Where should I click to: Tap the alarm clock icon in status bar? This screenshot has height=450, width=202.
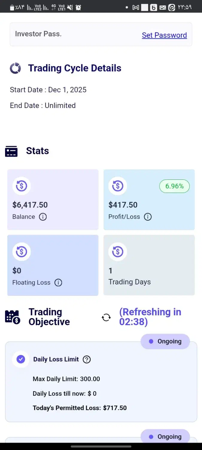[78, 7]
